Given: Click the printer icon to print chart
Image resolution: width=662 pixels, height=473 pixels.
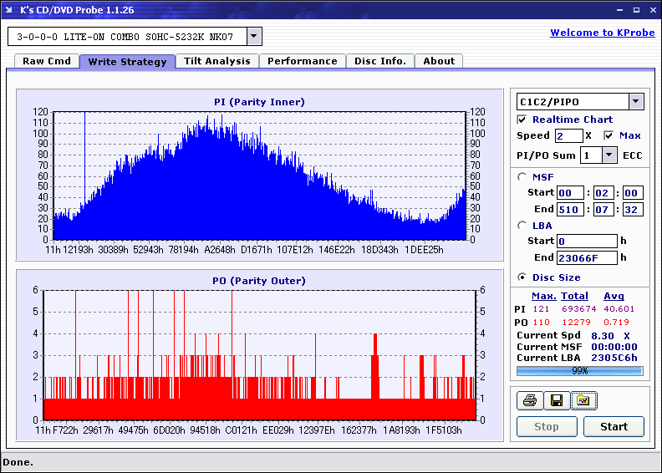Looking at the screenshot, I should click(x=528, y=401).
